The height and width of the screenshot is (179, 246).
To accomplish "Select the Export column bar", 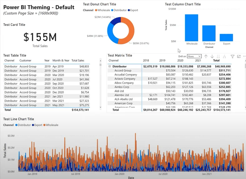I will tap(226, 38).
